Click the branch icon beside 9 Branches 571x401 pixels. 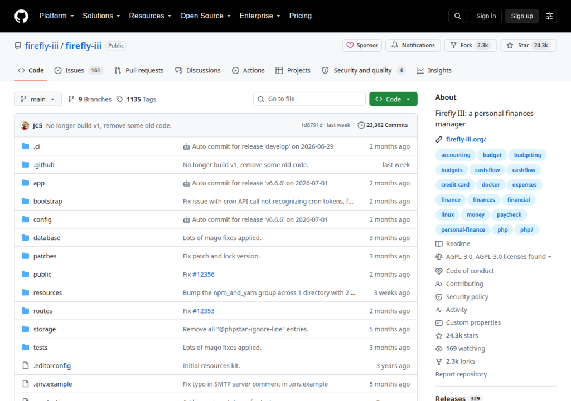coord(71,99)
